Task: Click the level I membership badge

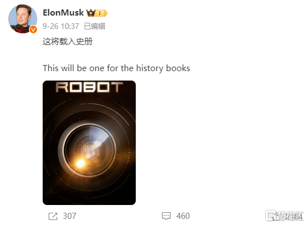Action: (101, 13)
